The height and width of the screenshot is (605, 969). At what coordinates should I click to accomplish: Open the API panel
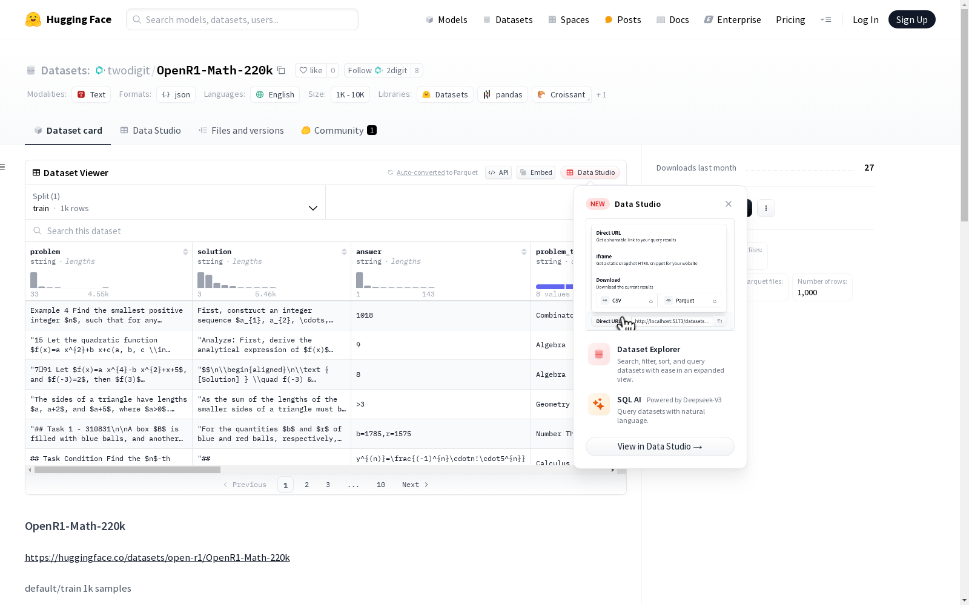(498, 172)
